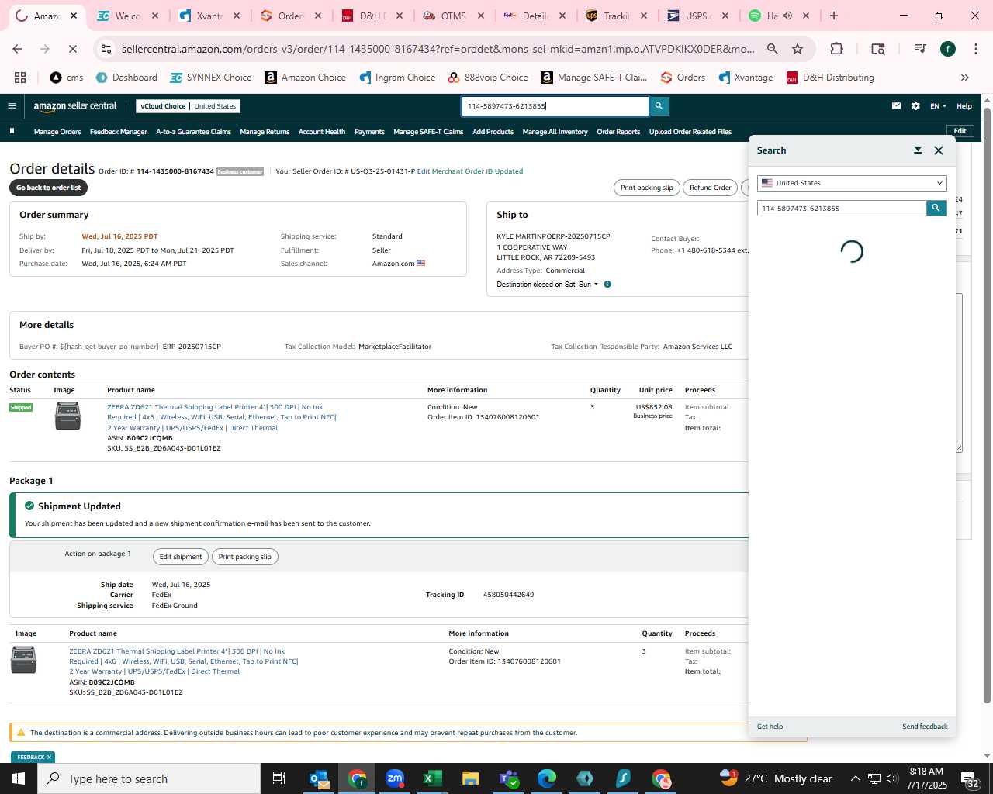Screen dimensions: 993x794
Task: Open United States marketplace dropdown in Search panel
Action: pyautogui.click(x=852, y=183)
